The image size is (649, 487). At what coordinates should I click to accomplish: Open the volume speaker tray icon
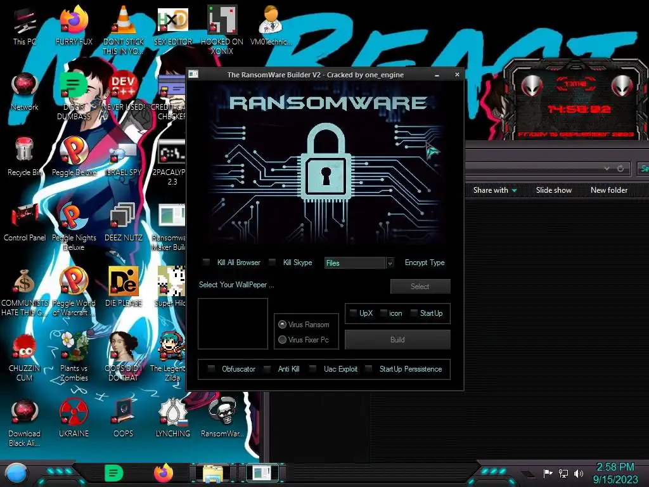tap(578, 473)
